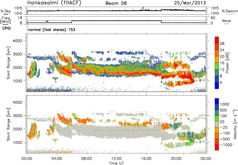This screenshot has width=238, height=165.
Task: Click the green velocity patch near 21:30 at 900 km
Action: pyautogui.click(x=188, y=144)
